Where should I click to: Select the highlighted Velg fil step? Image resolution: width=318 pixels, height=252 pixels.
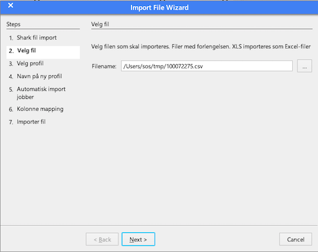[43, 51]
